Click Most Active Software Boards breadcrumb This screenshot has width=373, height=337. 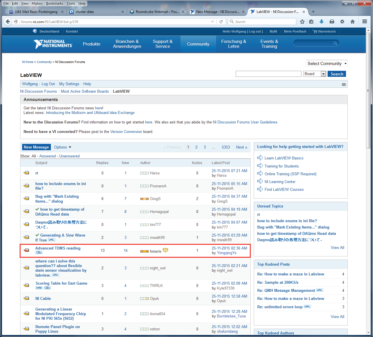click(85, 91)
